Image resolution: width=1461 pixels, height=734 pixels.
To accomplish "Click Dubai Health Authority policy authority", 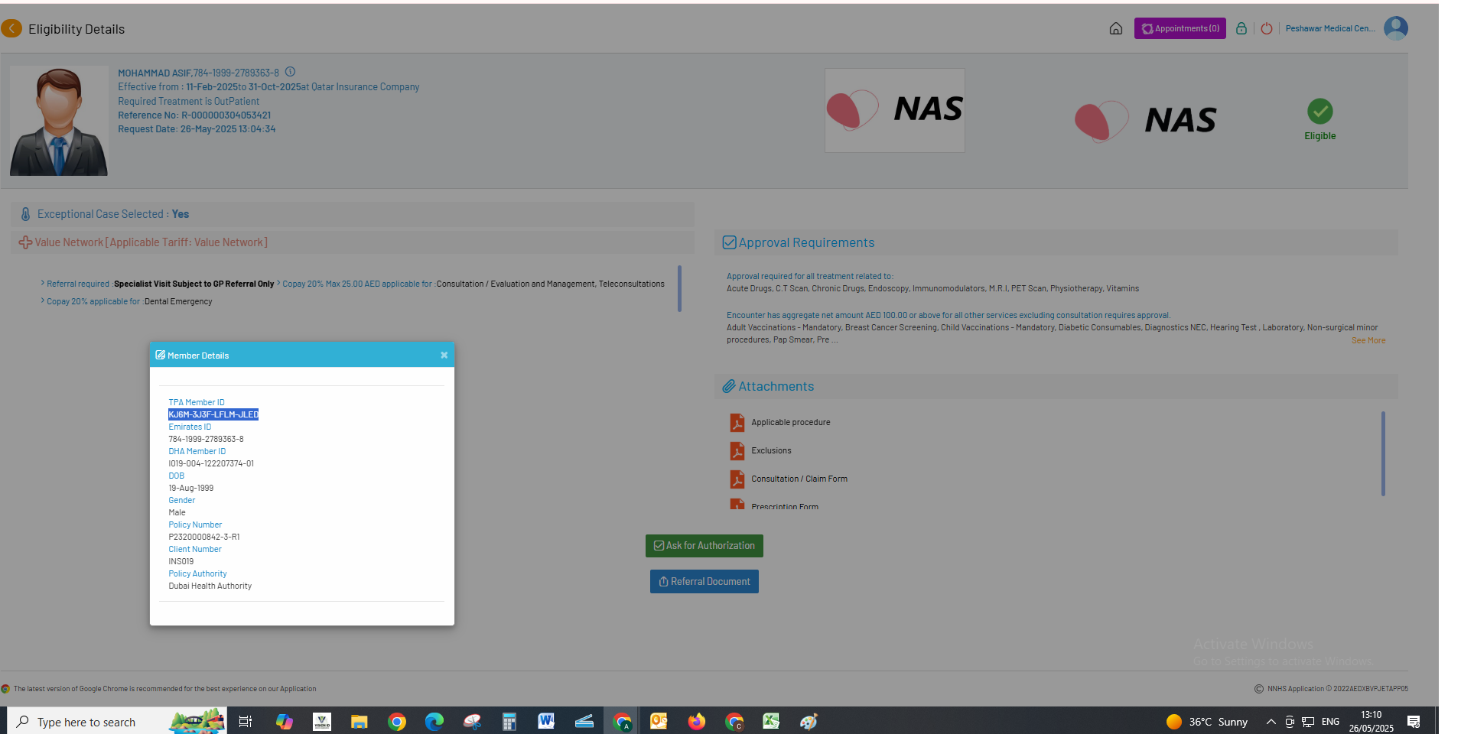I will [210, 586].
